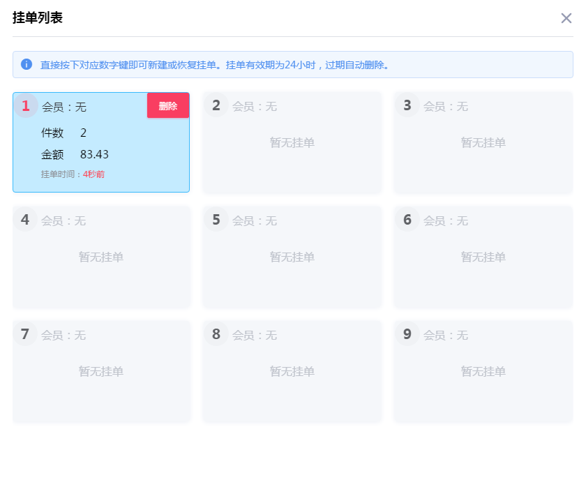The image size is (586, 480).
Task: Select the number 3 slot badge
Action: point(407,105)
